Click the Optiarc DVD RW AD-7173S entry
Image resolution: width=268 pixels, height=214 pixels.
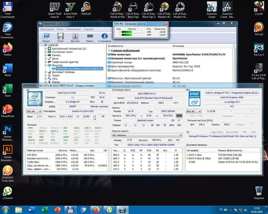pyautogui.click(x=238, y=162)
